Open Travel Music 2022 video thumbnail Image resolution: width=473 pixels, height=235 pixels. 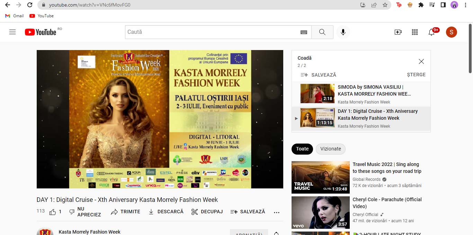click(321, 177)
